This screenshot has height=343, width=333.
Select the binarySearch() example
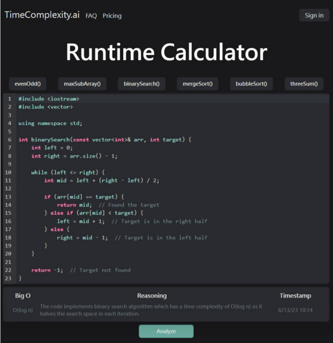pyautogui.click(x=142, y=84)
